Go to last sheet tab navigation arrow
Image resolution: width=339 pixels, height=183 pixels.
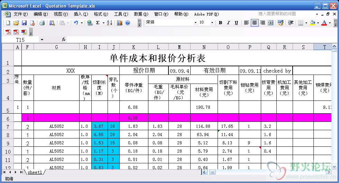[x=21, y=172]
